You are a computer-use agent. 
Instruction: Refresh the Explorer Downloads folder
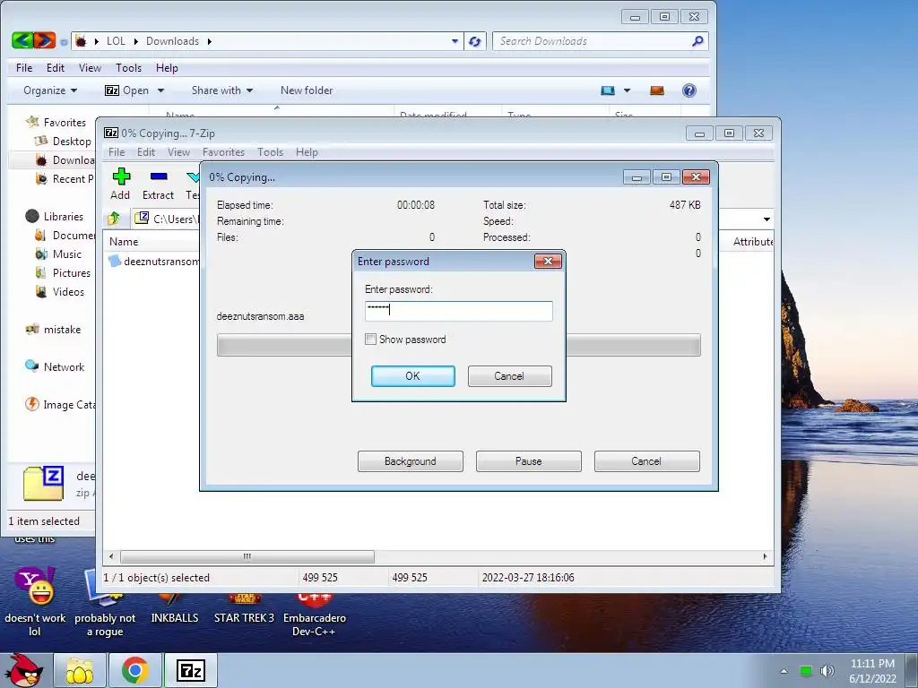475,41
